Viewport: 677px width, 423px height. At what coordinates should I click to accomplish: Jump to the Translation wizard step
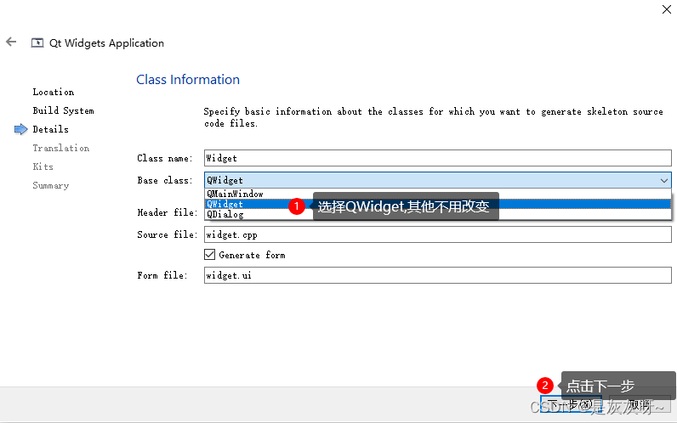pyautogui.click(x=60, y=148)
